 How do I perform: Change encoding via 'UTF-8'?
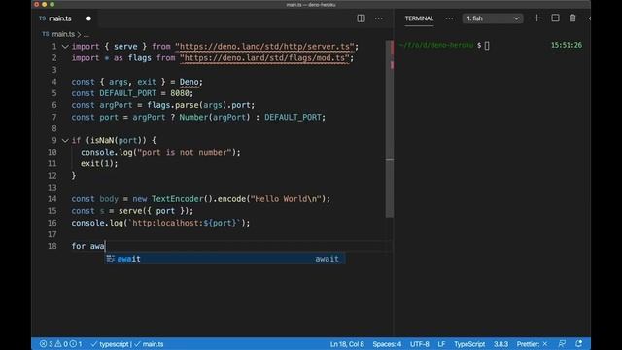point(420,344)
